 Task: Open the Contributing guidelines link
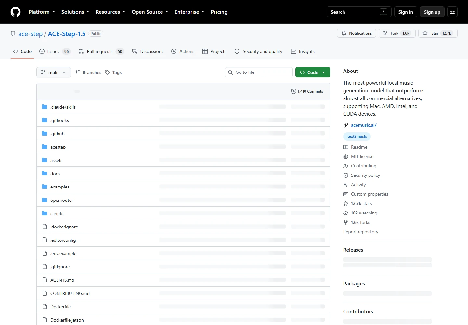coord(360,166)
